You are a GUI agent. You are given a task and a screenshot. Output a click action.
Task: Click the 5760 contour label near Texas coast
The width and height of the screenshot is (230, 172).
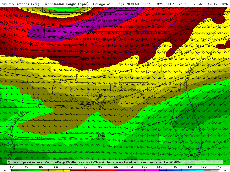coord(38,138)
